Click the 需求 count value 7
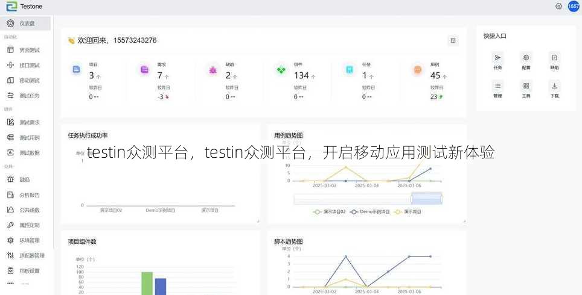Screen dimensions: 582x295 [x=159, y=75]
